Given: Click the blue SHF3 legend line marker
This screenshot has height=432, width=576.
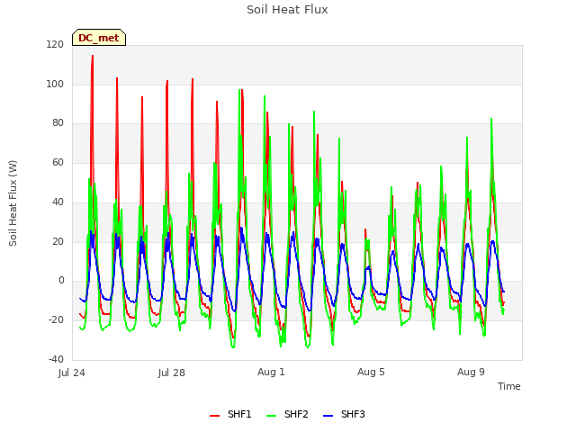Looking at the screenshot, I should [328, 415].
